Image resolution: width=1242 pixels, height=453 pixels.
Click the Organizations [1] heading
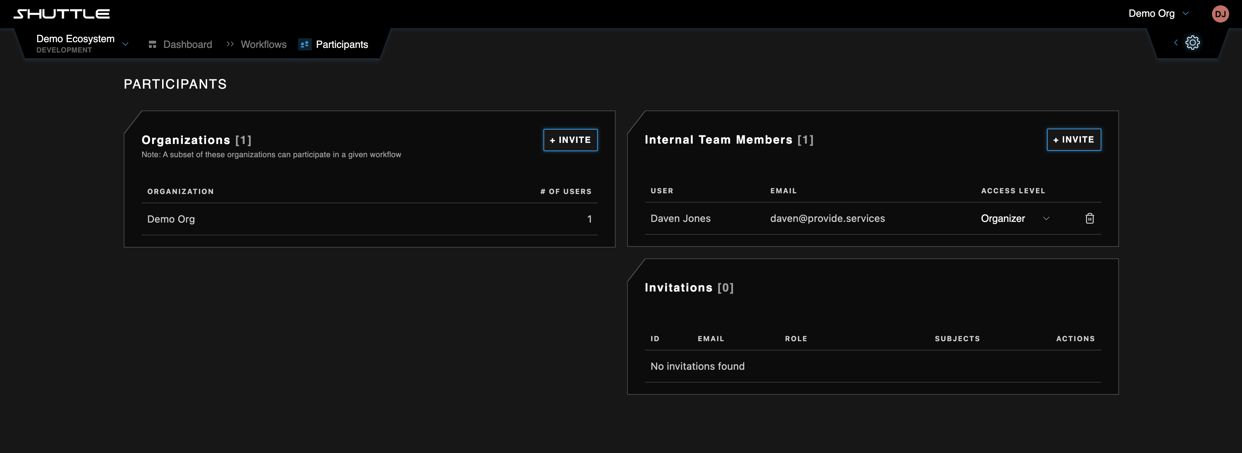click(x=196, y=140)
